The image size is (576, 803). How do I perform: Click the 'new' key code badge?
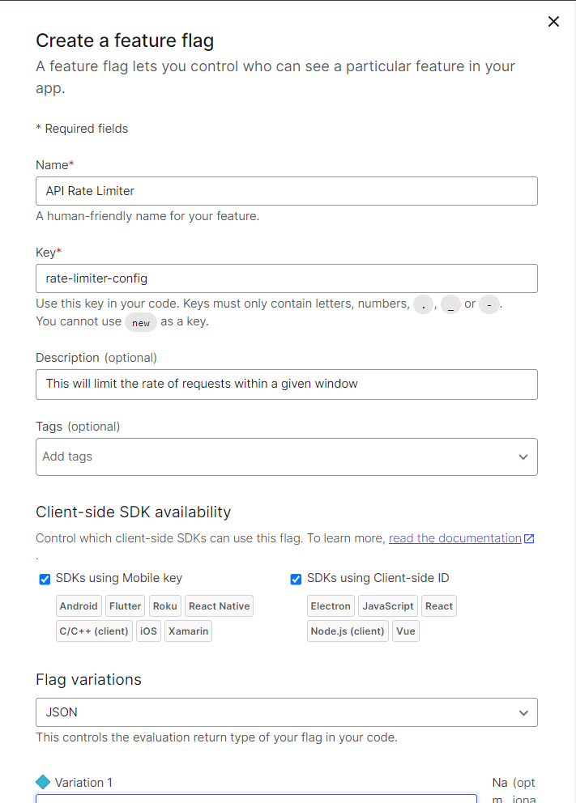[x=141, y=323]
